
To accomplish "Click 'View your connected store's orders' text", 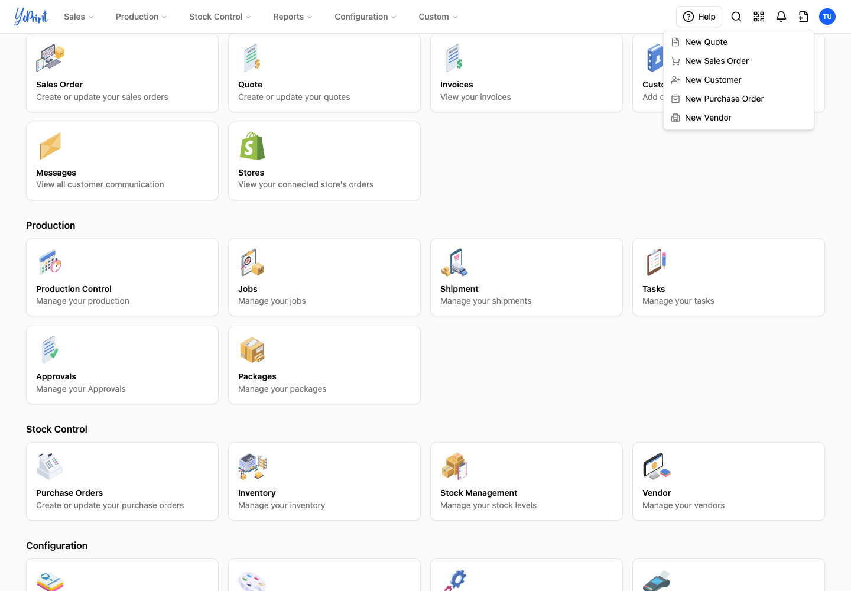I will click(306, 184).
